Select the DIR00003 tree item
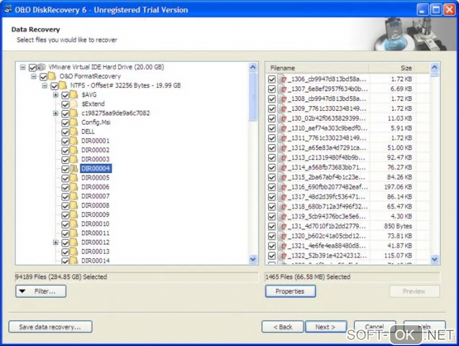The image size is (459, 346). pyautogui.click(x=95, y=159)
